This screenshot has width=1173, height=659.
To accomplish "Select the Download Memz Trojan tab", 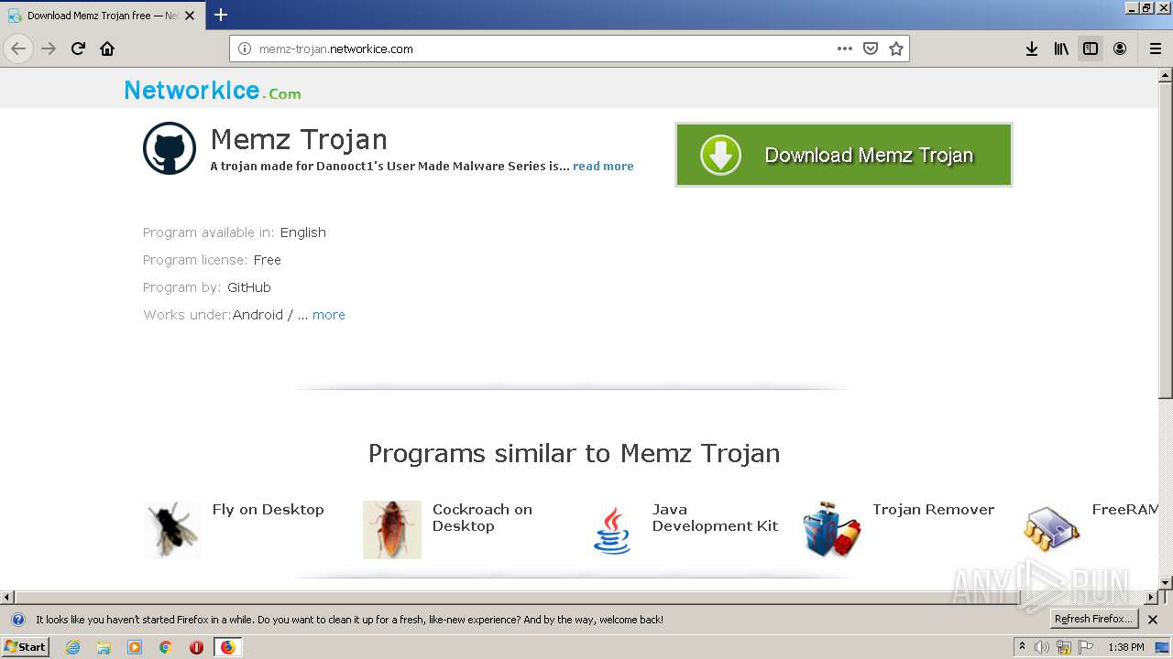I will pos(101,16).
